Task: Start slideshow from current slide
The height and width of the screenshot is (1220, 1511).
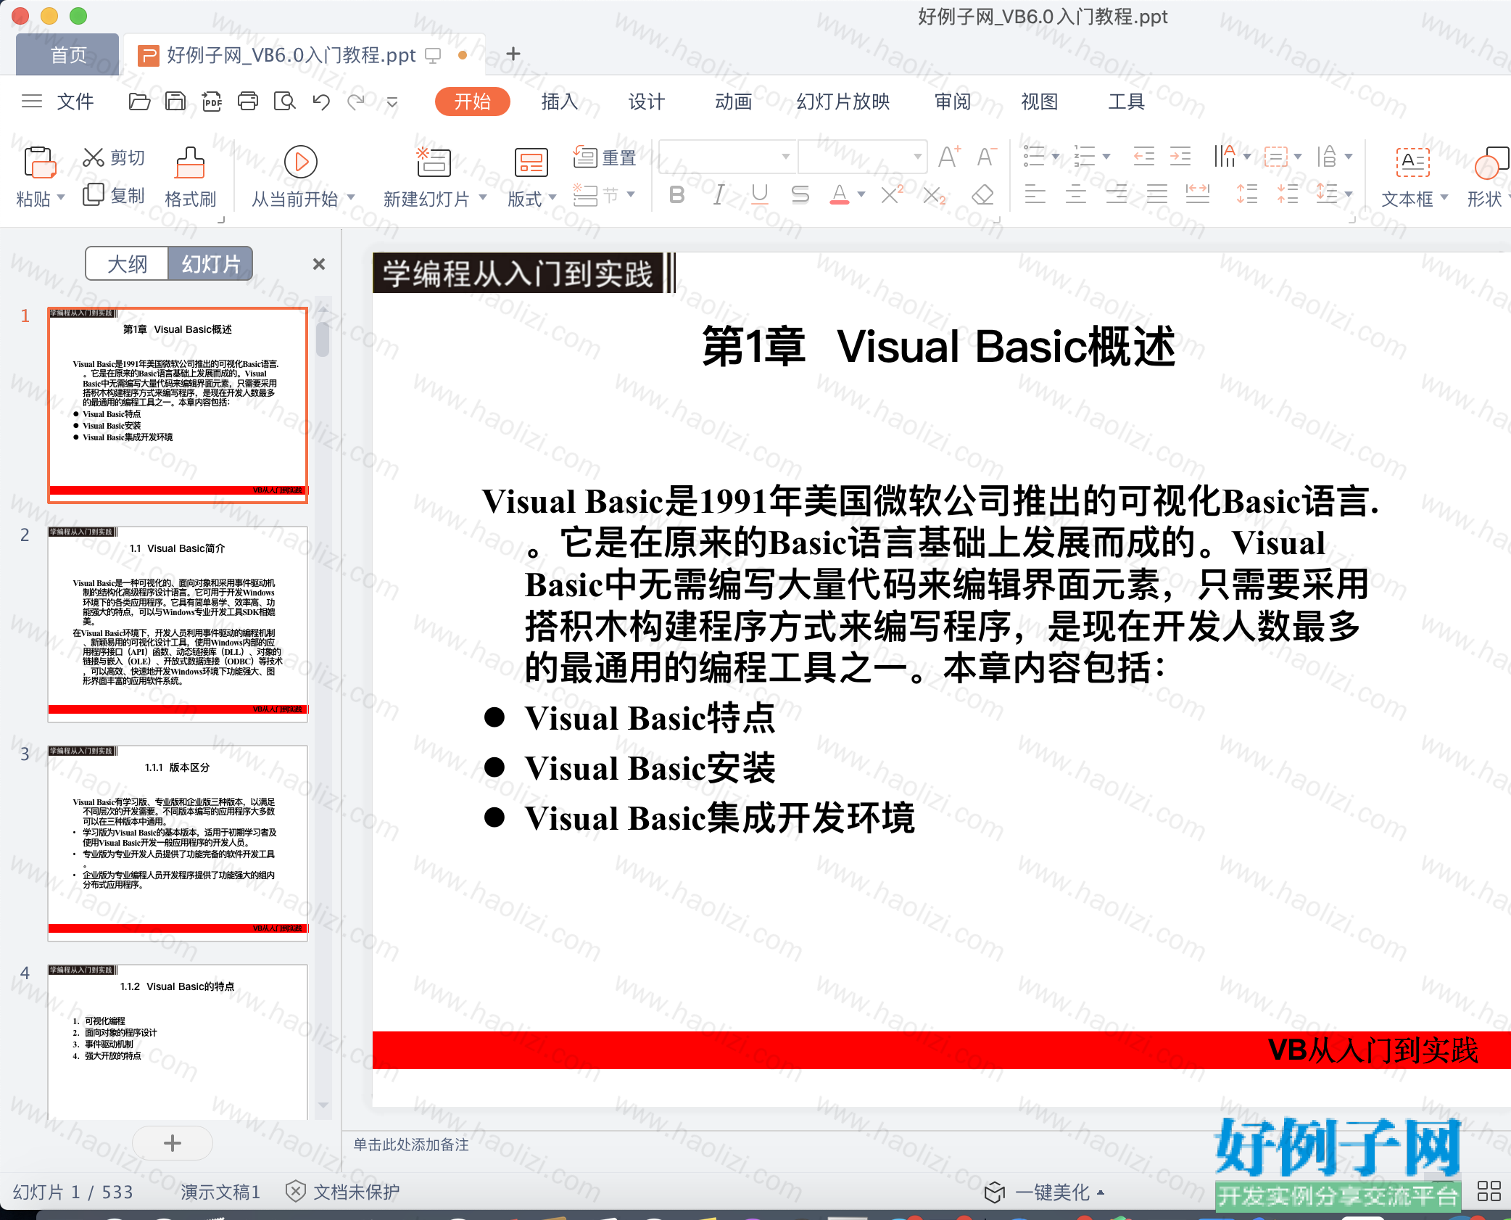Action: pyautogui.click(x=301, y=162)
